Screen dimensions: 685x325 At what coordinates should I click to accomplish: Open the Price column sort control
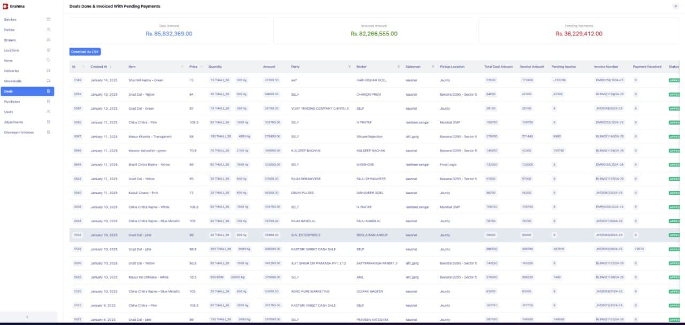click(x=201, y=66)
